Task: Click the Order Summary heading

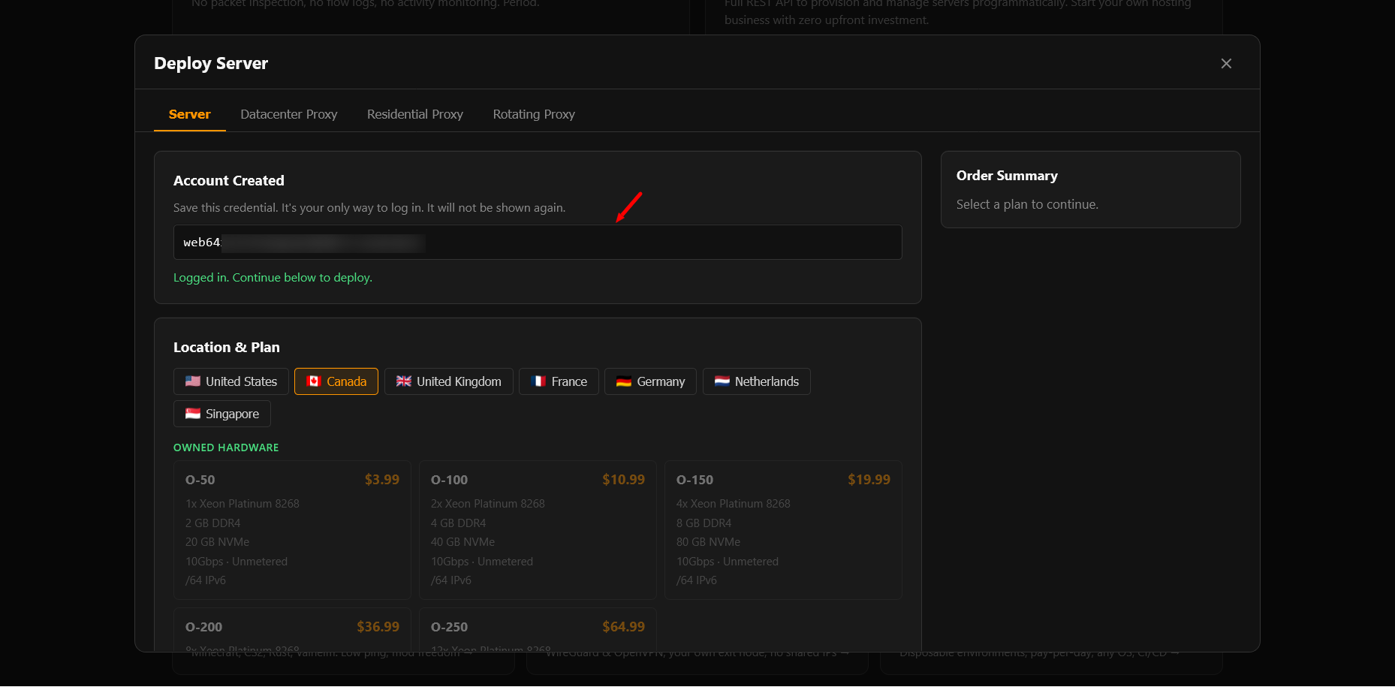Action: point(1007,176)
